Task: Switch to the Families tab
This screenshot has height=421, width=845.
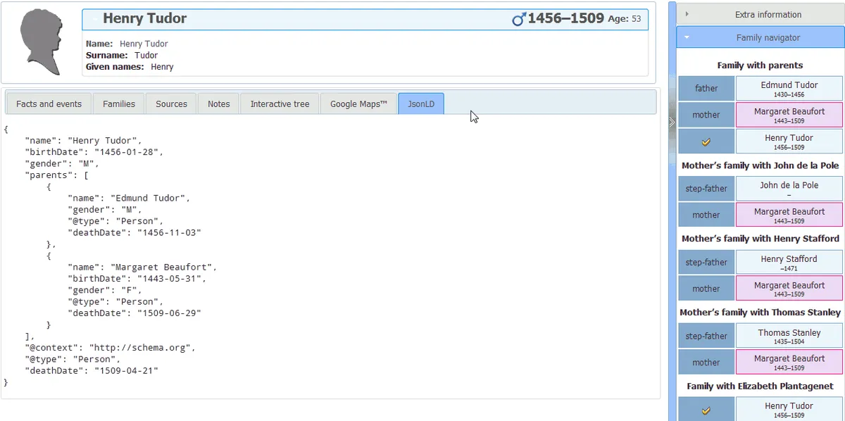Action: tap(118, 103)
